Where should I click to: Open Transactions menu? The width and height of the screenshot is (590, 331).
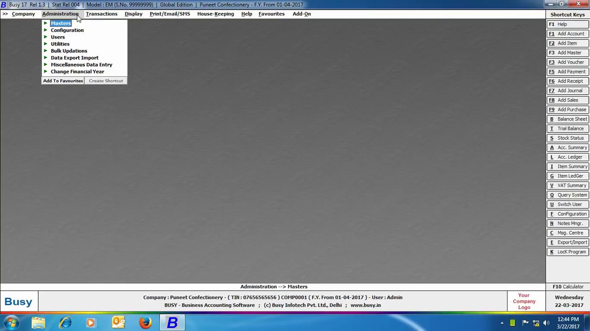click(101, 14)
